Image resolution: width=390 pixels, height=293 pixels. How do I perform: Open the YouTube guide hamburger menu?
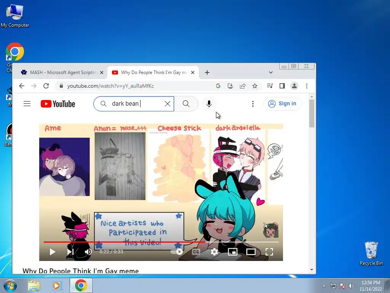tap(27, 104)
